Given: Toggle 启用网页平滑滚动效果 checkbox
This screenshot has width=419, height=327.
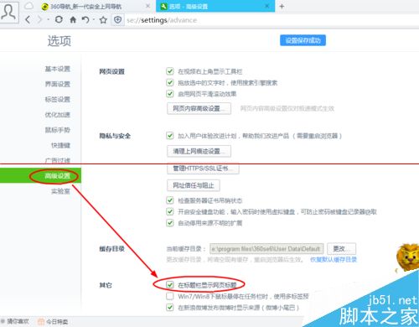Looking at the screenshot, I should (x=170, y=93).
